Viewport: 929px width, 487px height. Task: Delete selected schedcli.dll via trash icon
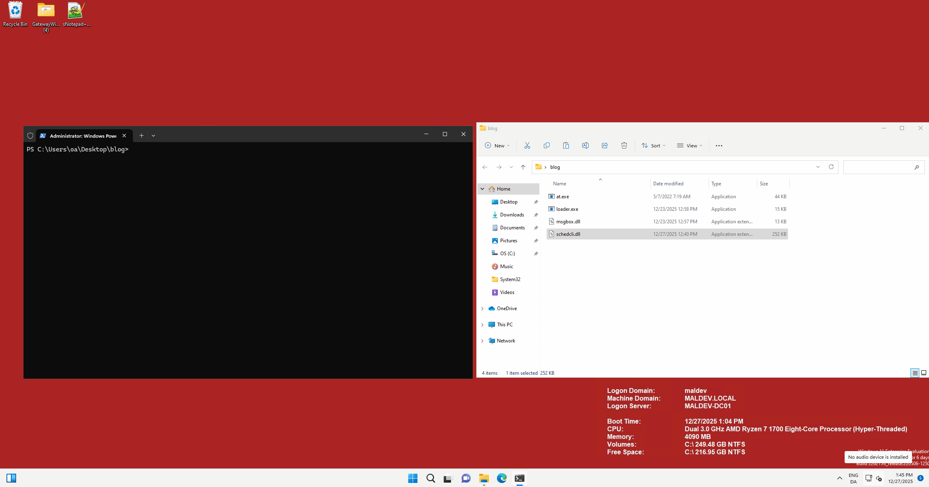[624, 145]
